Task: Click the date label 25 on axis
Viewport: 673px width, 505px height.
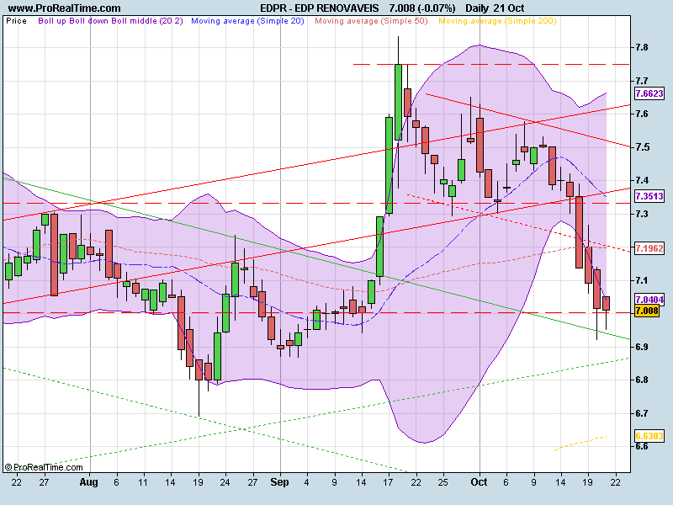Action: pyautogui.click(x=443, y=482)
